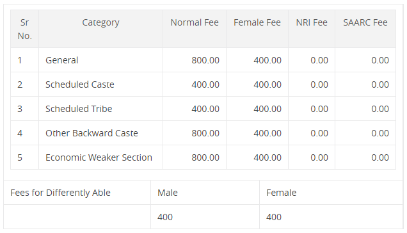Click the 400 value under Female
This screenshot has width=407, height=233.
(274, 217)
